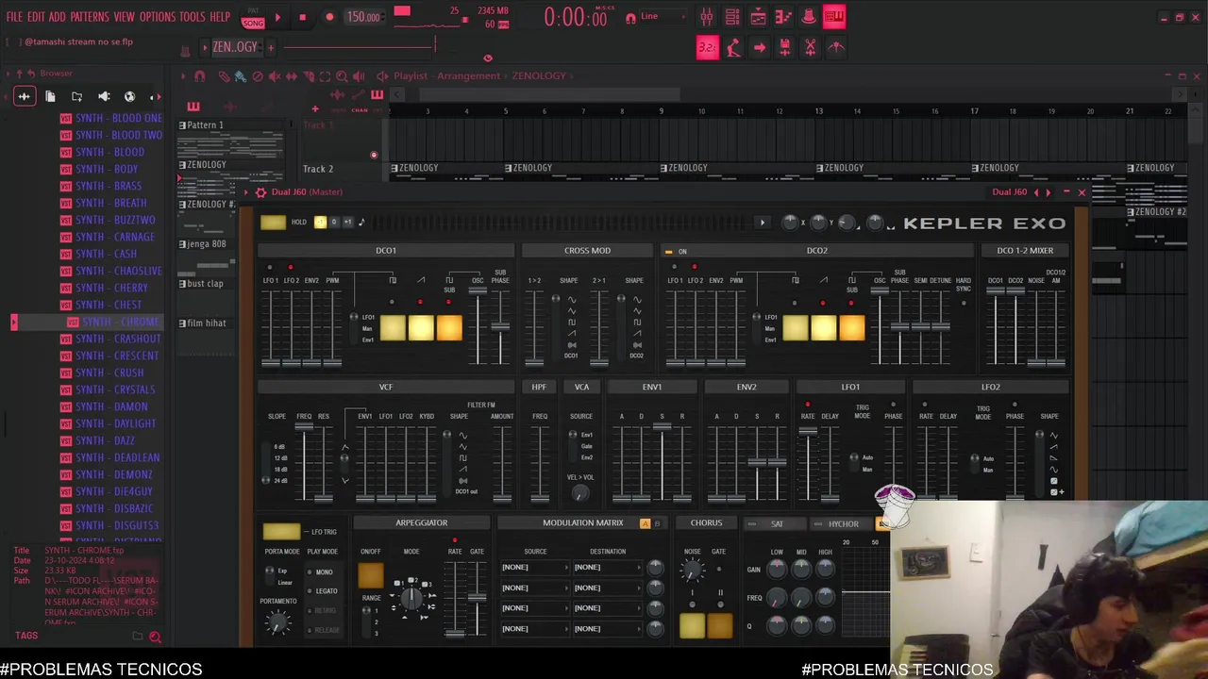Open the first modulation Destination dropdown
This screenshot has width=1208, height=679.
(607, 568)
